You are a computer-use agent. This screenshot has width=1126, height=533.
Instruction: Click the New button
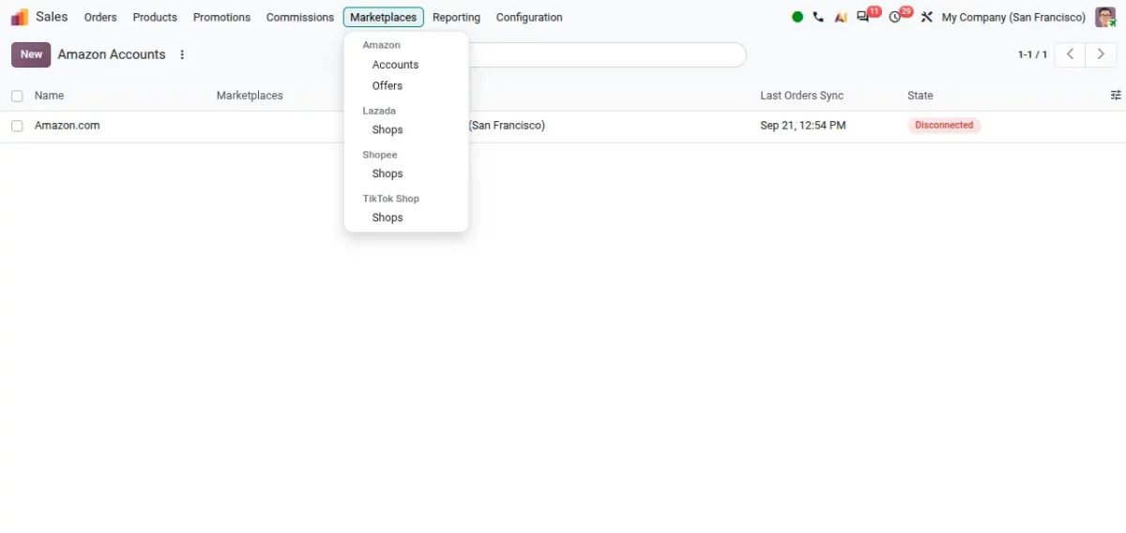(x=31, y=54)
